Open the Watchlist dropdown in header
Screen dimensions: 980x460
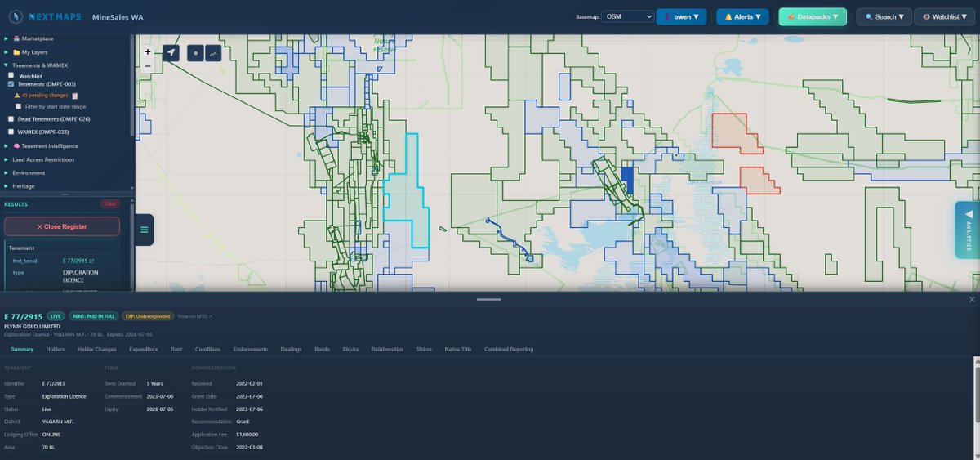coord(945,16)
